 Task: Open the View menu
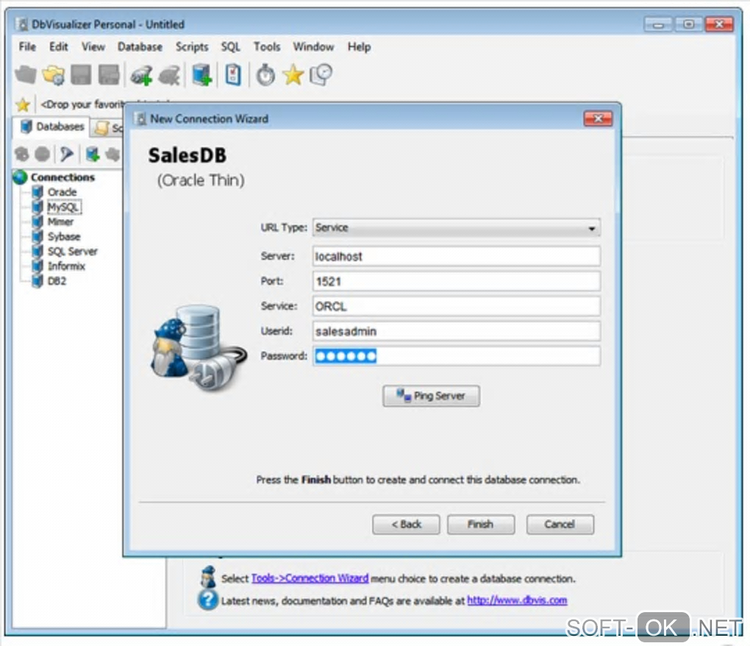point(93,47)
